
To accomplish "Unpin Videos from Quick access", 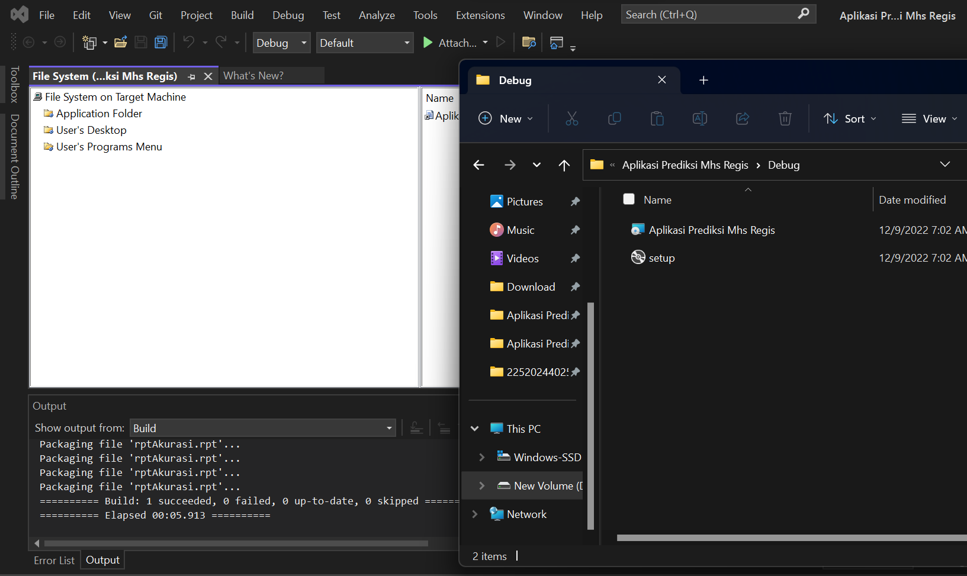I will [x=575, y=259].
